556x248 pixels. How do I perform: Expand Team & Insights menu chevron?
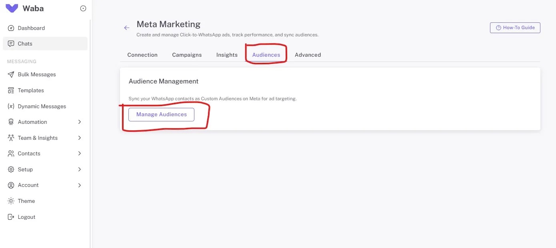pos(80,138)
